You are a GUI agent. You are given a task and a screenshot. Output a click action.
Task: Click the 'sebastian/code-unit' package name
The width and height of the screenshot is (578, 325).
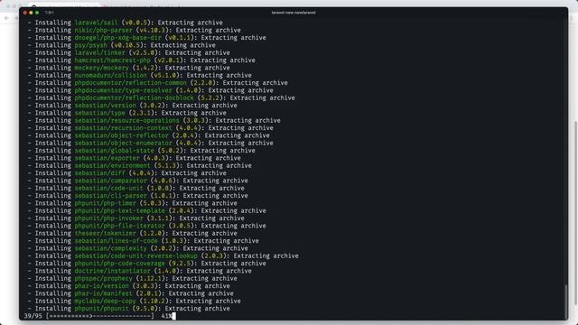tap(108, 188)
